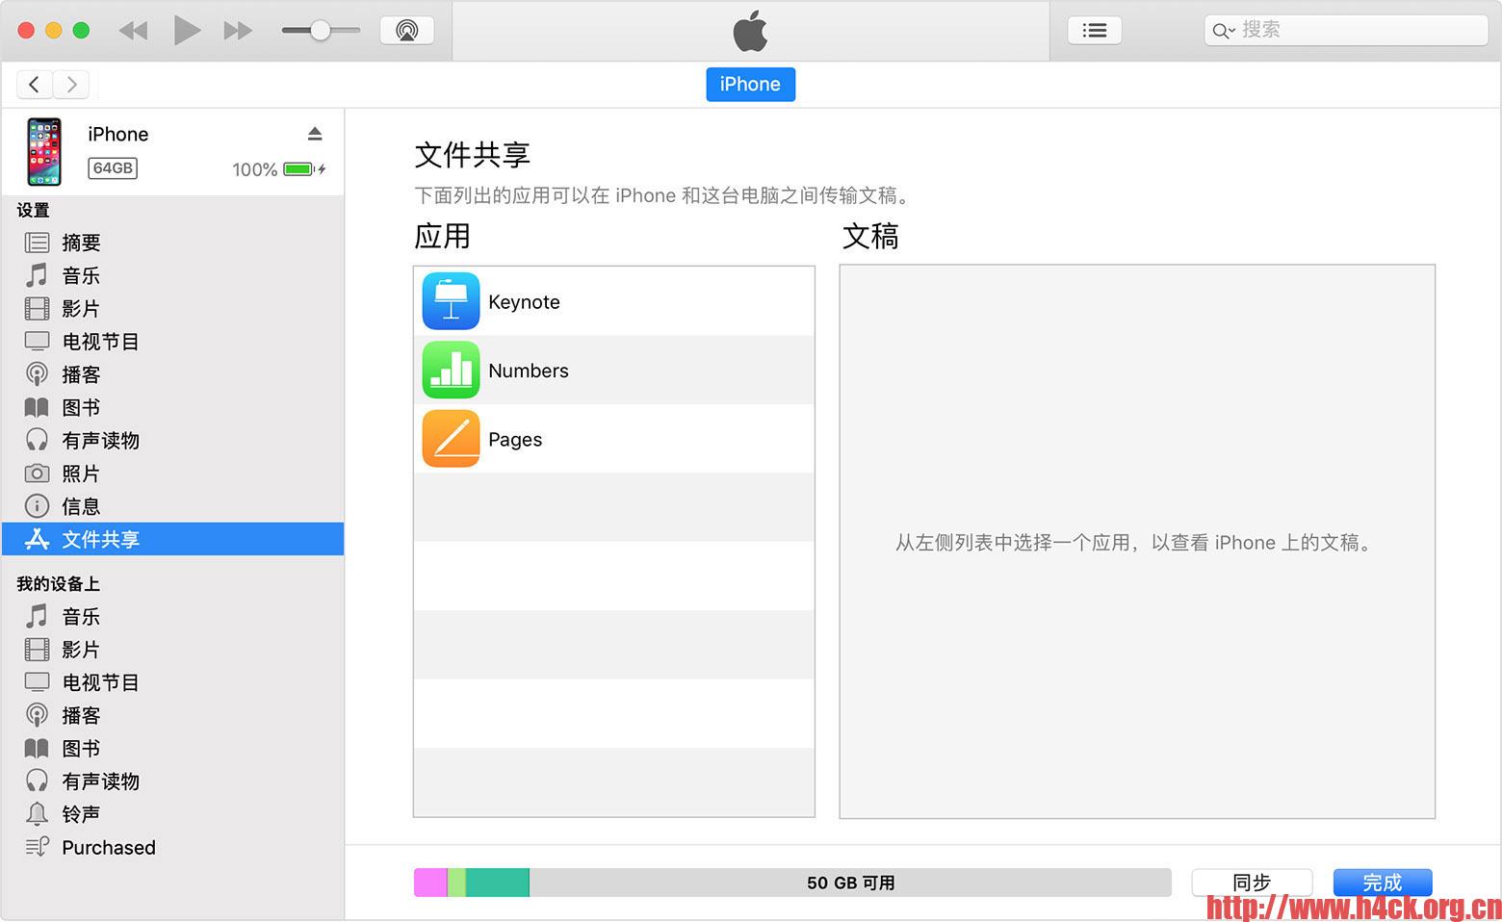Open 影片 under 我的设备上
This screenshot has width=1502, height=922.
(172, 650)
